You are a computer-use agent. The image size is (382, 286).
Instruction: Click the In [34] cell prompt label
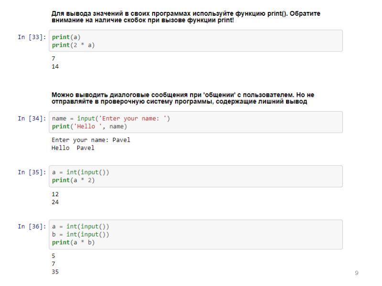[32, 118]
